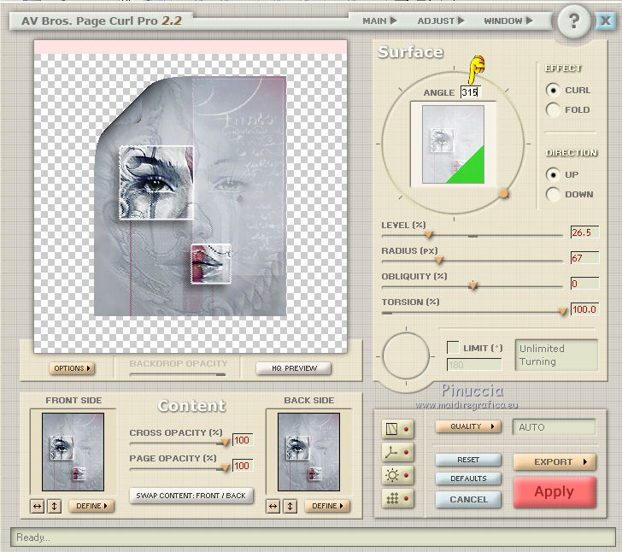Select the Fold effect radio button
This screenshot has height=552, width=622.
[553, 109]
